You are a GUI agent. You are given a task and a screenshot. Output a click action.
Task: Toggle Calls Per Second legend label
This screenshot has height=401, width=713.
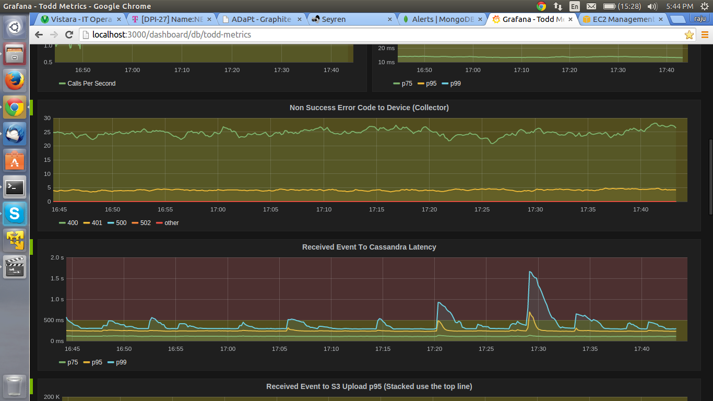pos(91,84)
